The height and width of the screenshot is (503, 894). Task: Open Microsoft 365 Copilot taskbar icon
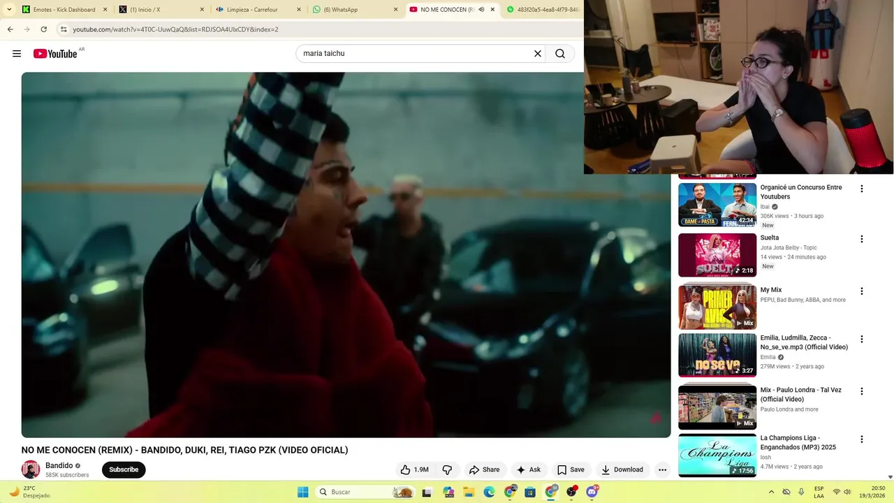click(x=448, y=492)
